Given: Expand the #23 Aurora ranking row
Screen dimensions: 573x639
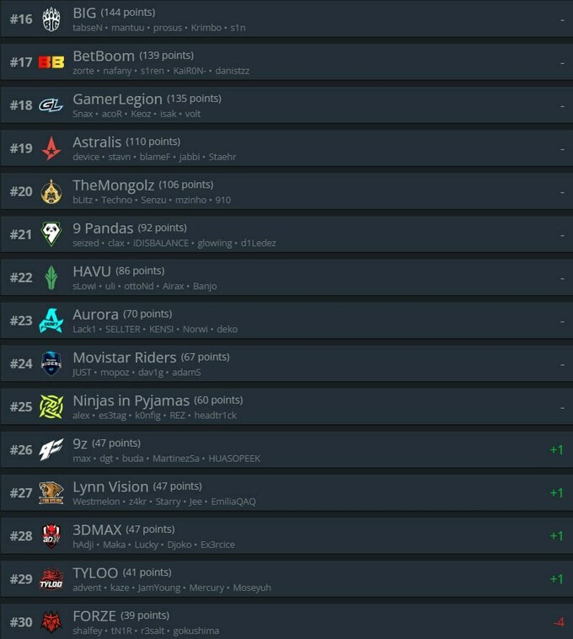Looking at the screenshot, I should tap(286, 320).
